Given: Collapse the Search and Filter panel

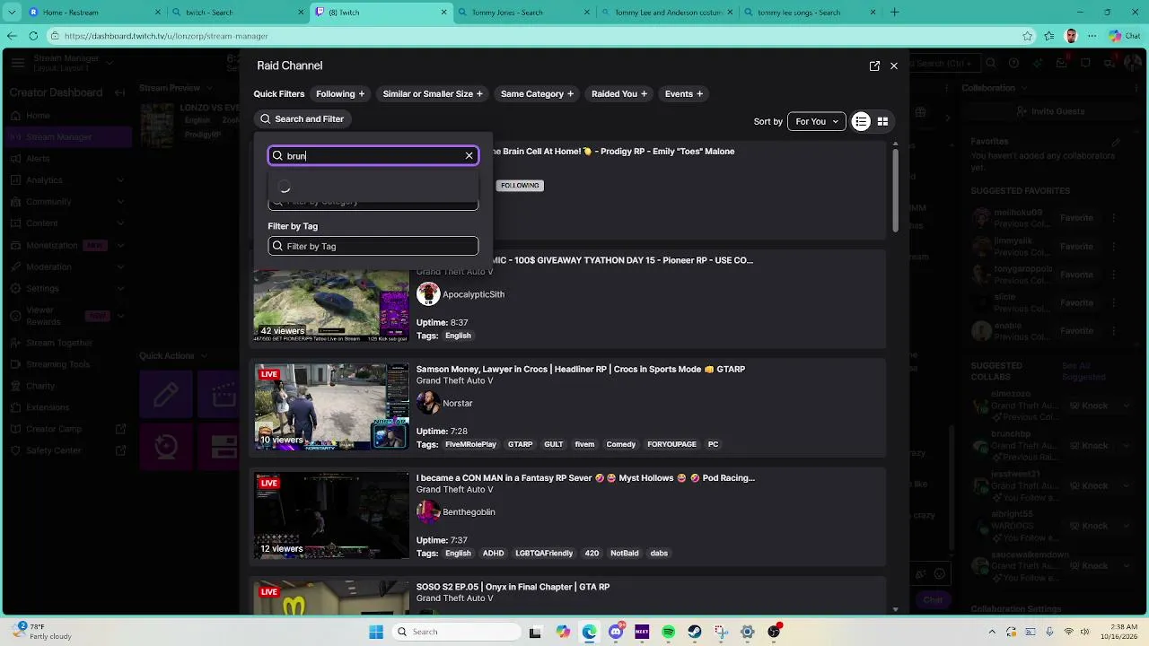Looking at the screenshot, I should pos(303,119).
